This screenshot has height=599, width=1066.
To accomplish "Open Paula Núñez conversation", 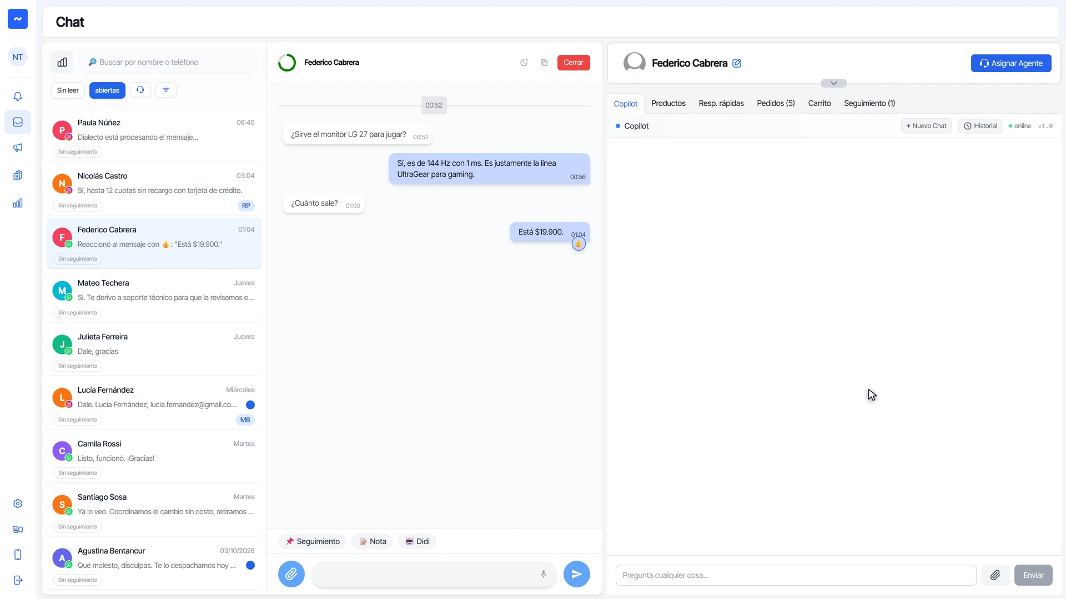I will tap(154, 136).
